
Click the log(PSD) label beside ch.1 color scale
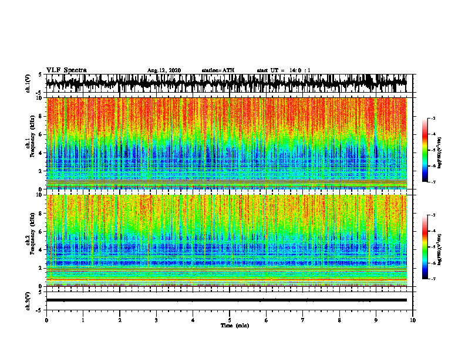440,153
